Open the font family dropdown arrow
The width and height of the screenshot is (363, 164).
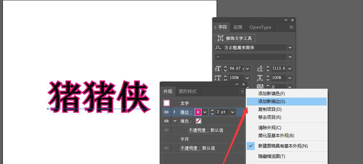pos(290,48)
